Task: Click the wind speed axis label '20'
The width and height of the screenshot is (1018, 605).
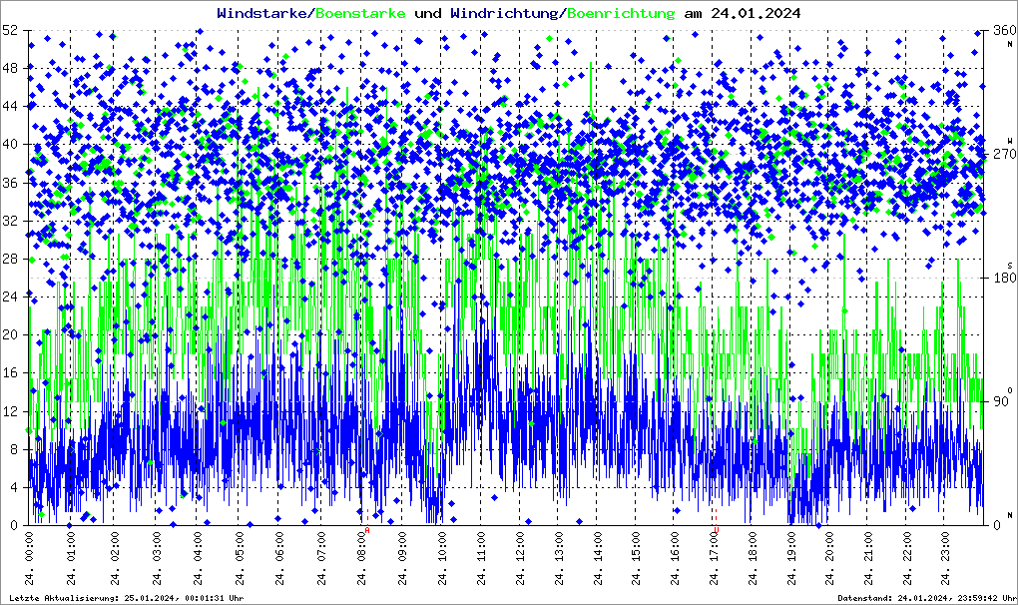Action: (x=10, y=335)
